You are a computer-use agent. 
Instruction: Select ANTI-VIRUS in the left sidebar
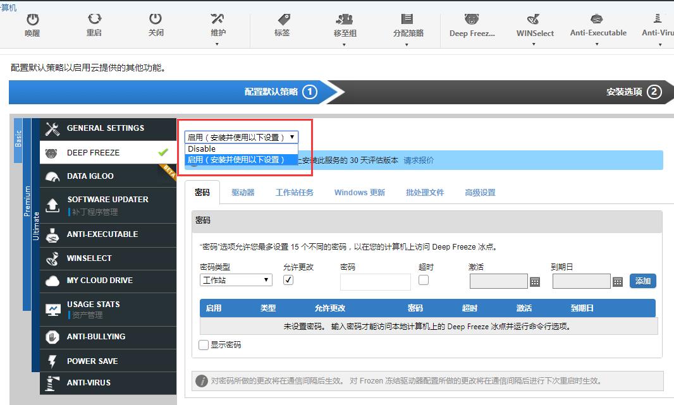pos(89,383)
